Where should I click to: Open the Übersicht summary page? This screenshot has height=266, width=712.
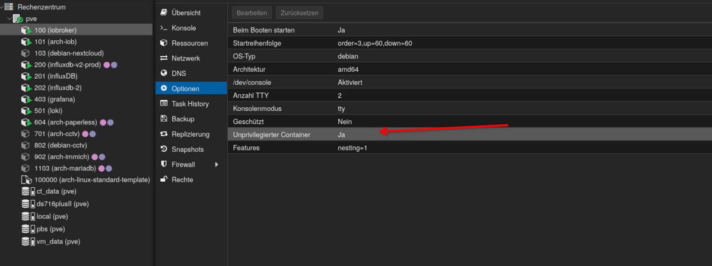click(190, 13)
